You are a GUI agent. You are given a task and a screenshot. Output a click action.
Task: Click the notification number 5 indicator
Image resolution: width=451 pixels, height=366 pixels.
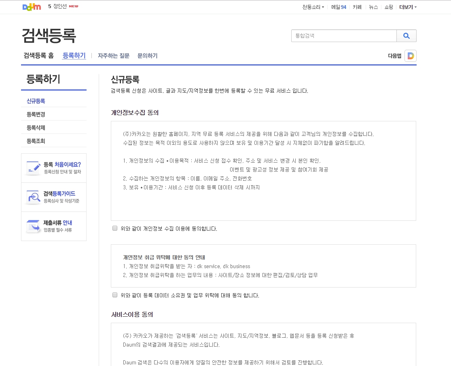pos(49,6)
